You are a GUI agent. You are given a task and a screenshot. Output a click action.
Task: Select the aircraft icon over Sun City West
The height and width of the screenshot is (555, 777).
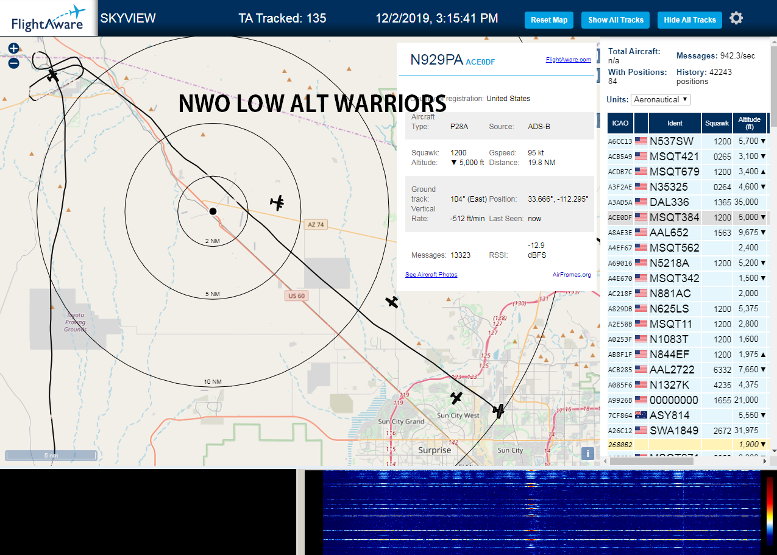point(456,398)
